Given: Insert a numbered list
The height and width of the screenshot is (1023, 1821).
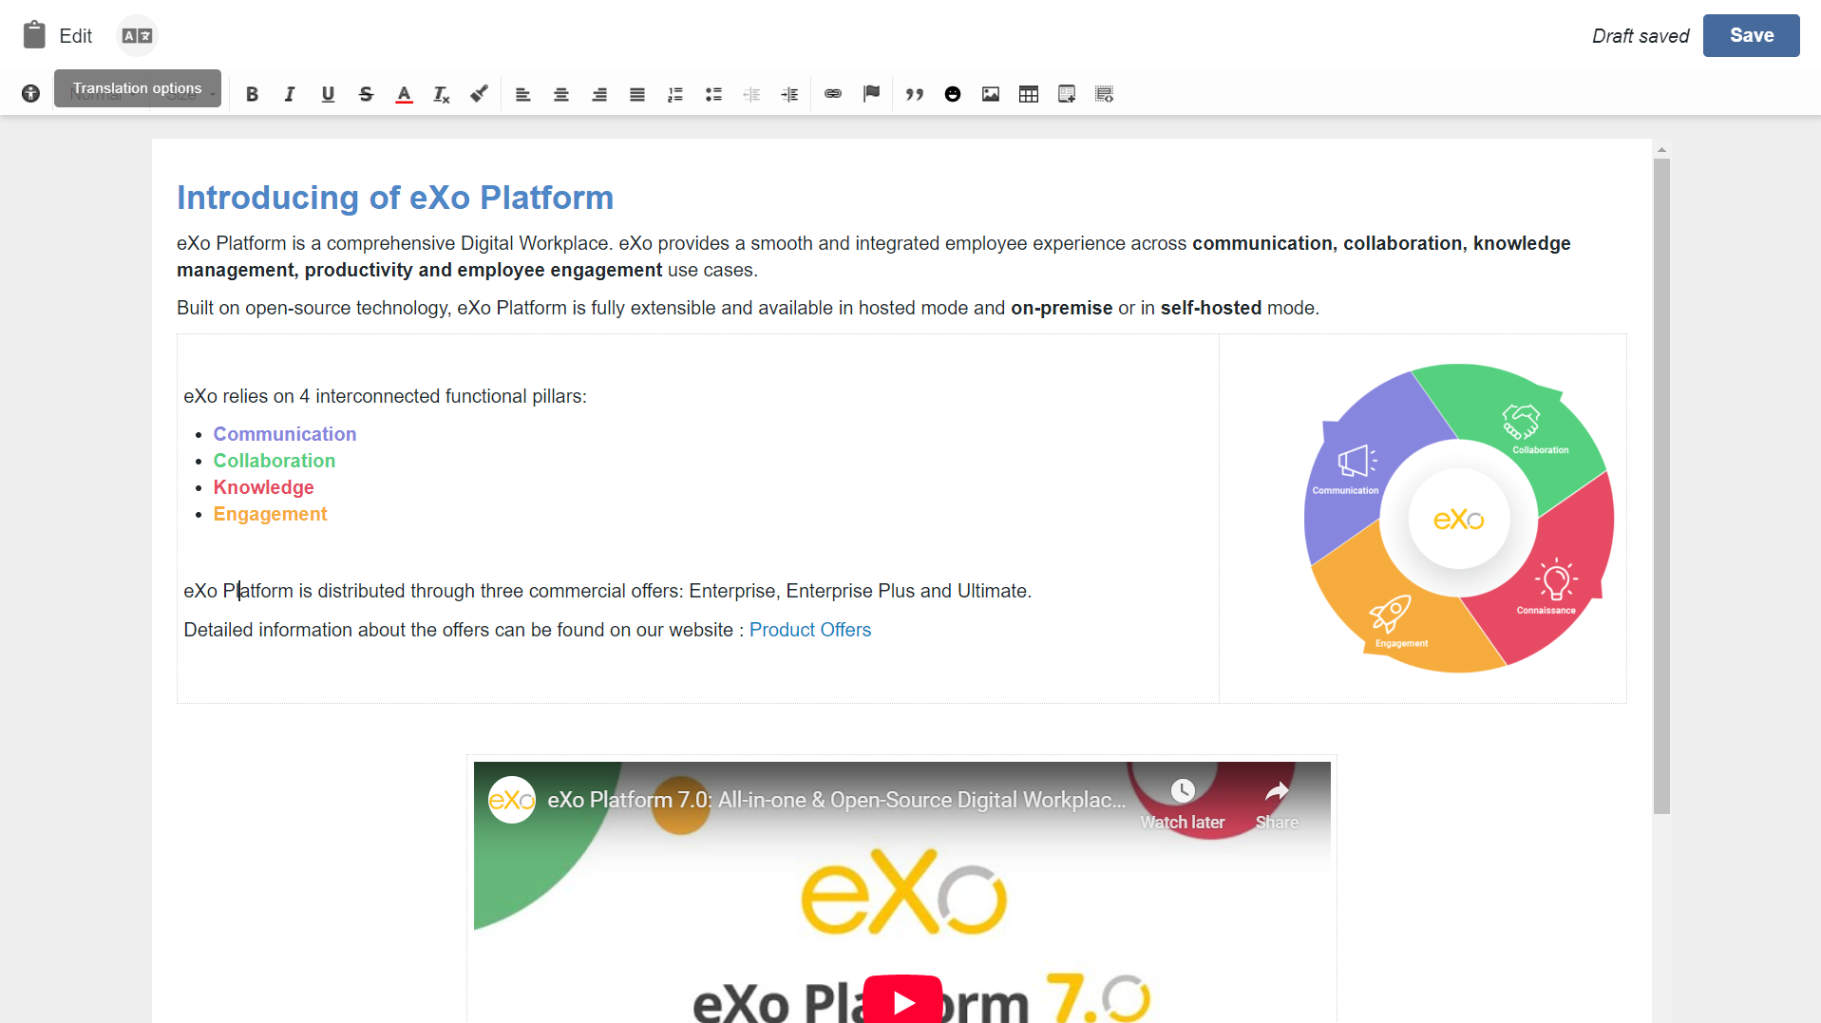Looking at the screenshot, I should (675, 94).
